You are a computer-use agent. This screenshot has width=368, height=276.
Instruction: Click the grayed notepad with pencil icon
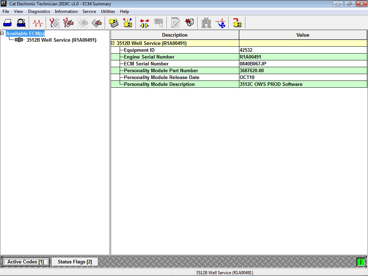[175, 23]
